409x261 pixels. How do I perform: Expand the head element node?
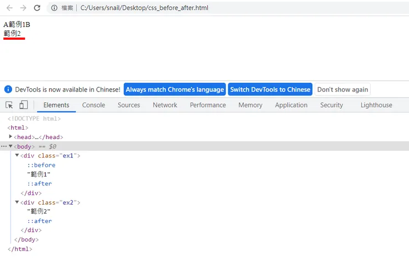coord(11,137)
